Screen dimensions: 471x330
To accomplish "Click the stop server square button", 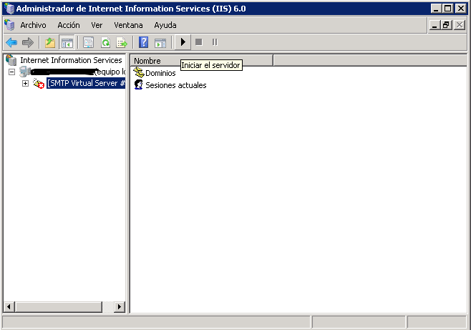I will pyautogui.click(x=198, y=42).
